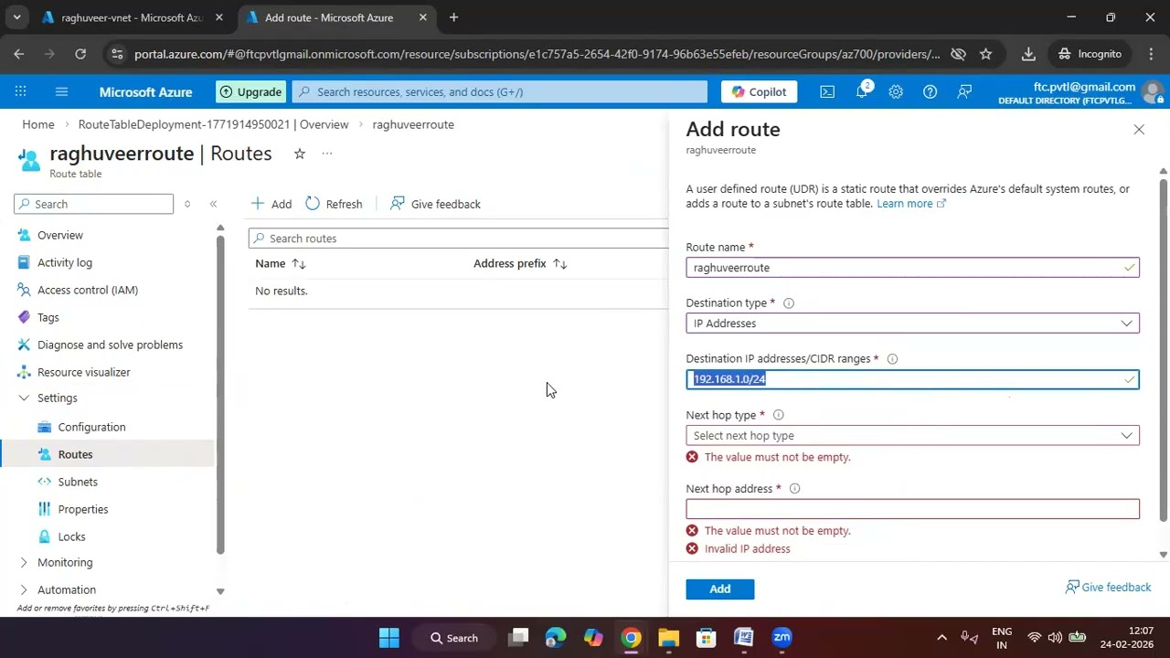The width and height of the screenshot is (1170, 658).
Task: Sort routes by Address prefix column
Action: coord(520,263)
